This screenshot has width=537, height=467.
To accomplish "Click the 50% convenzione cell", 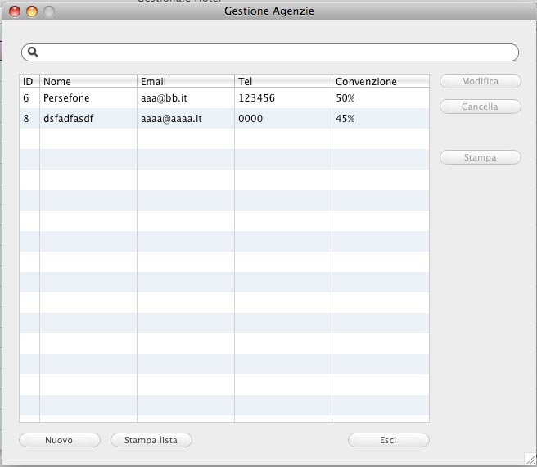I will pos(381,98).
